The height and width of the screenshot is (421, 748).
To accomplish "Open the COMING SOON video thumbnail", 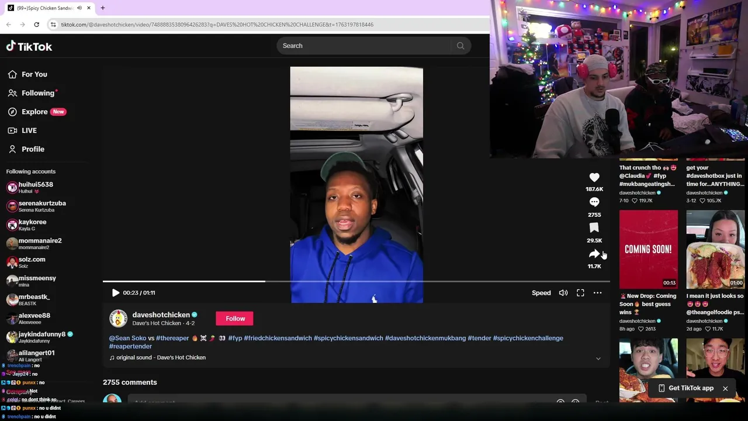I will [x=649, y=249].
